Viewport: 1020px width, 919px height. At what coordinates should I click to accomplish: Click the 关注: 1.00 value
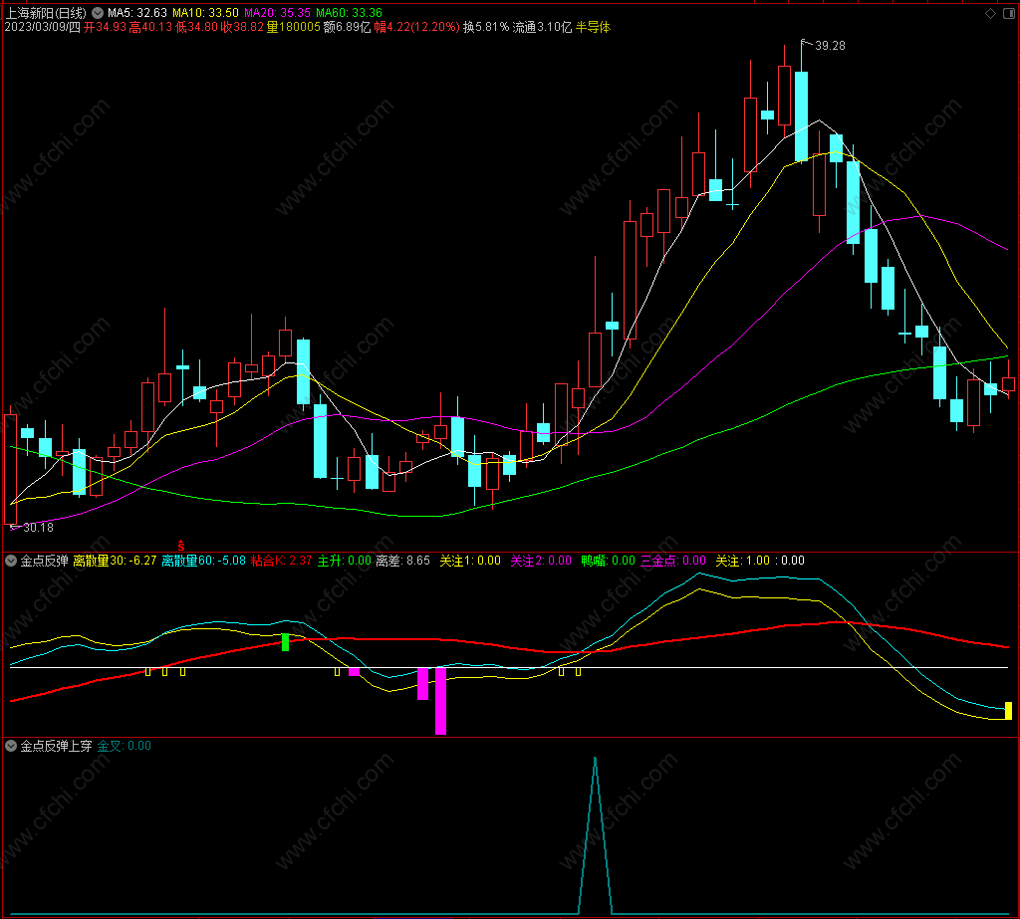(743, 561)
